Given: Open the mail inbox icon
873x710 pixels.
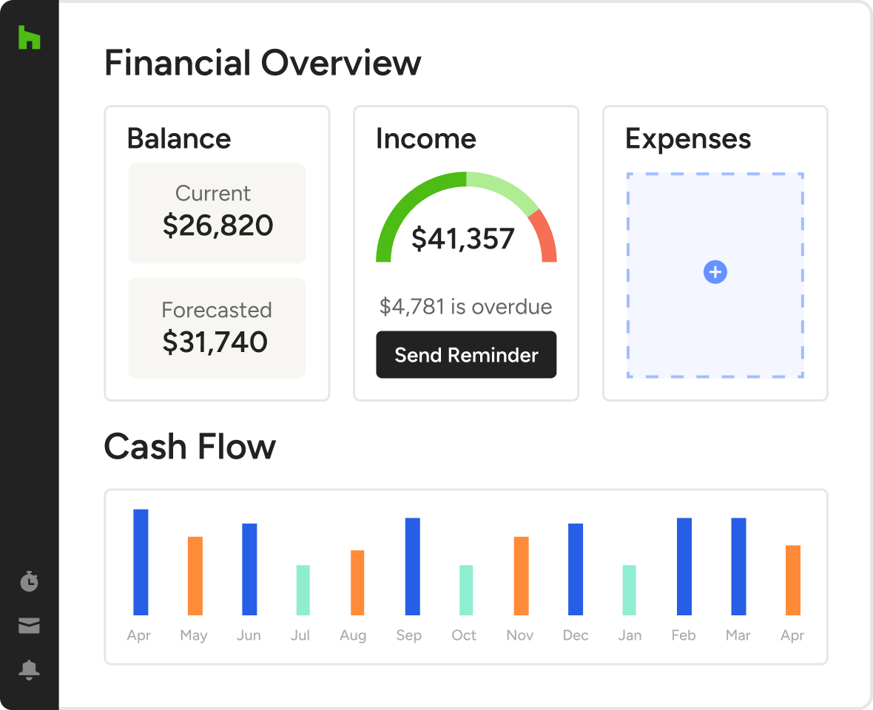Looking at the screenshot, I should tap(29, 626).
